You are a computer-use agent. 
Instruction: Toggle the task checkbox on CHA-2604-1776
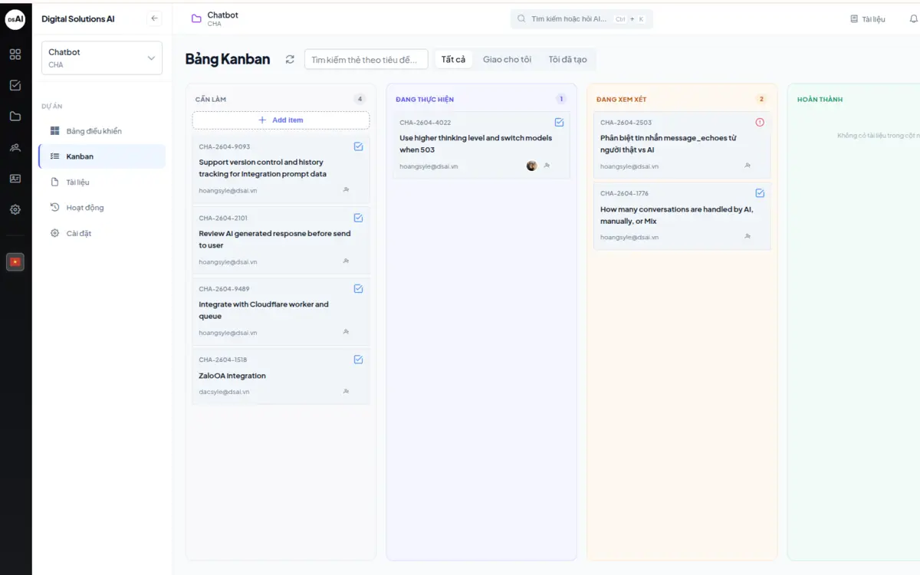(760, 193)
